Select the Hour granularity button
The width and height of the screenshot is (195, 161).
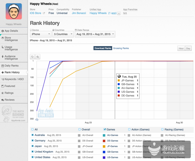(181, 48)
